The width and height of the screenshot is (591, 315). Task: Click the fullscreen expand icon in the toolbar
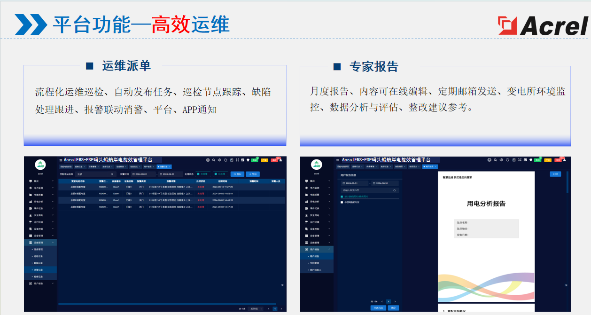[237, 160]
